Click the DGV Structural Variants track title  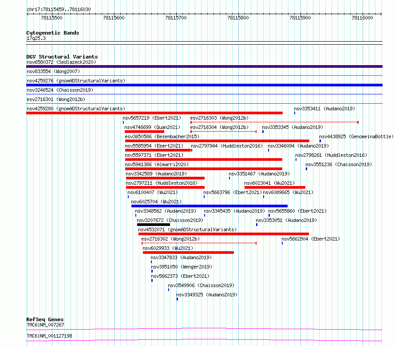62,57
